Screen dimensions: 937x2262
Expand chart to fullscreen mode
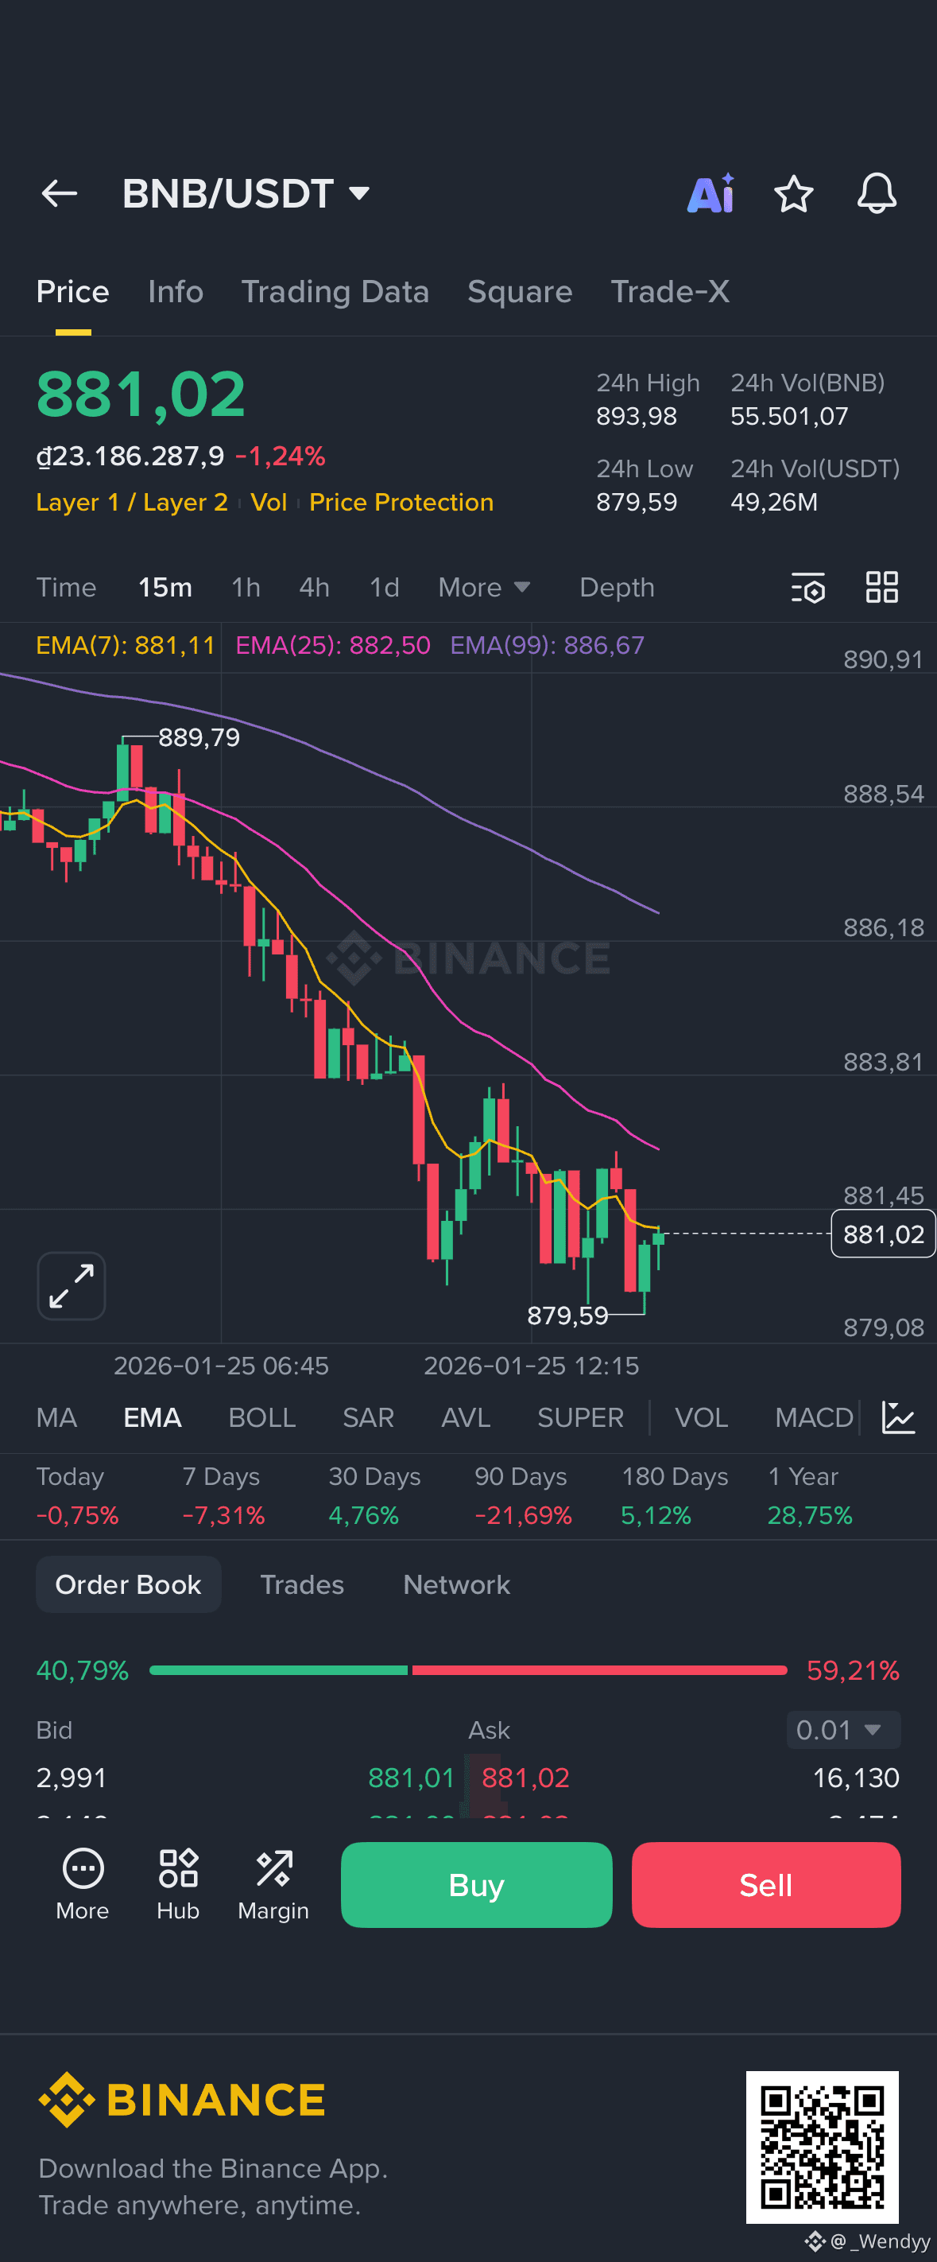pos(71,1285)
